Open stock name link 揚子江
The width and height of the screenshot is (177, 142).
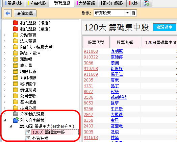tap(117, 74)
